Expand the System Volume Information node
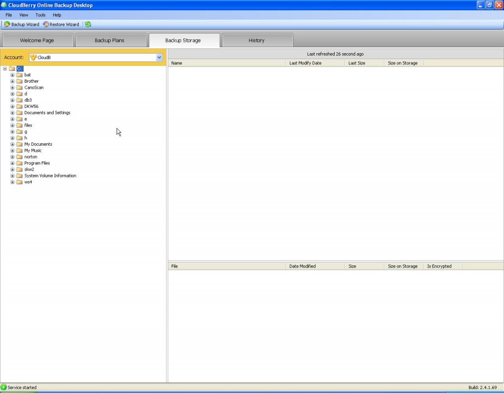Viewport: 504px width, 393px height. [12, 176]
